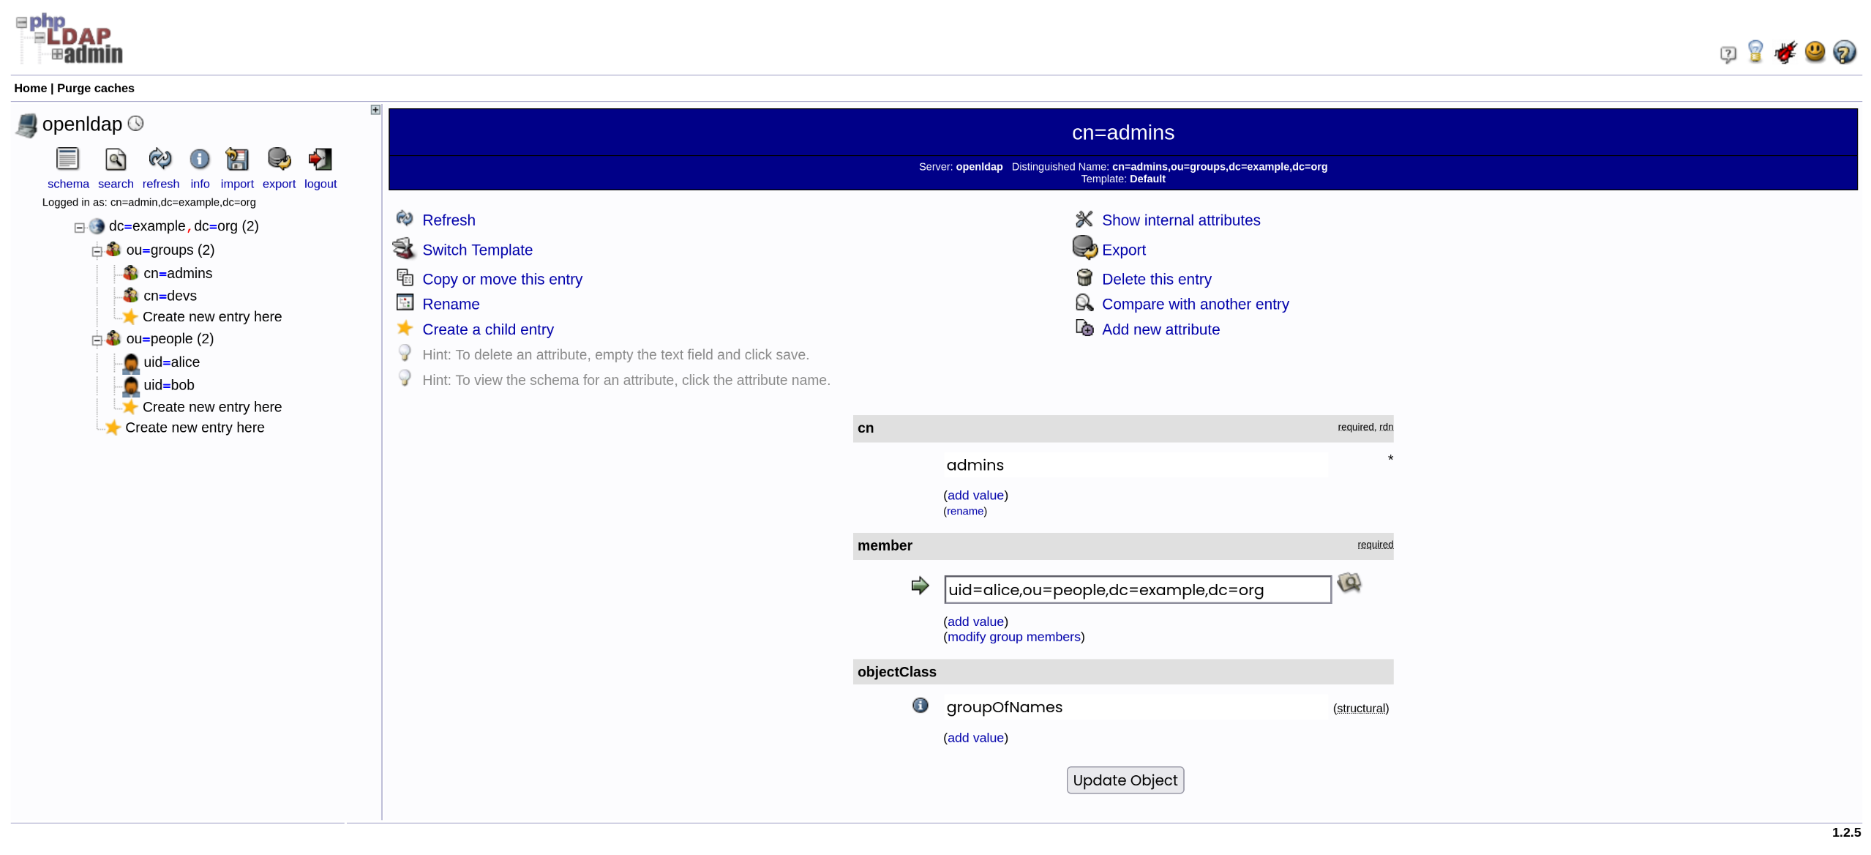Collapse the ou=groups tree branch
1871x855 pixels.
tap(97, 252)
